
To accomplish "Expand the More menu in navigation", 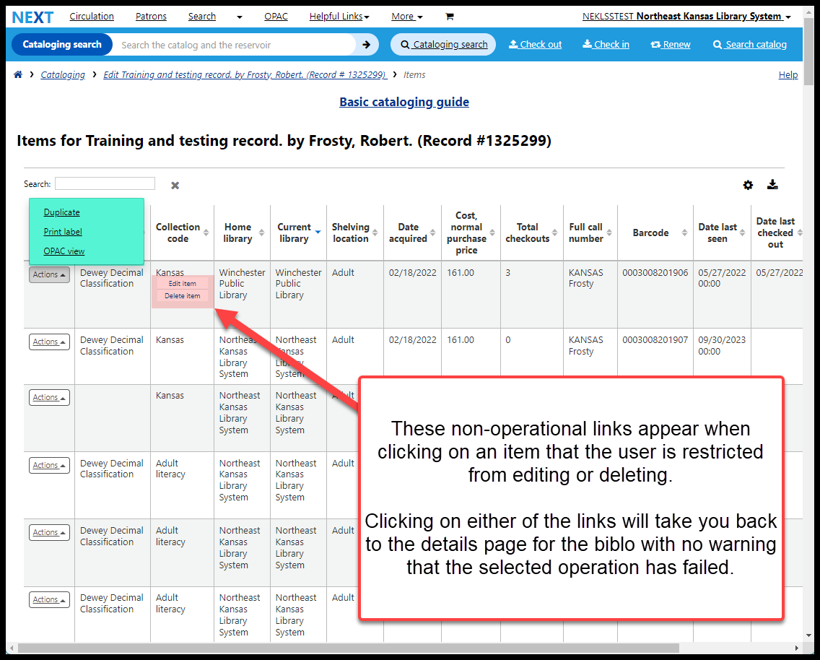I will pyautogui.click(x=406, y=17).
